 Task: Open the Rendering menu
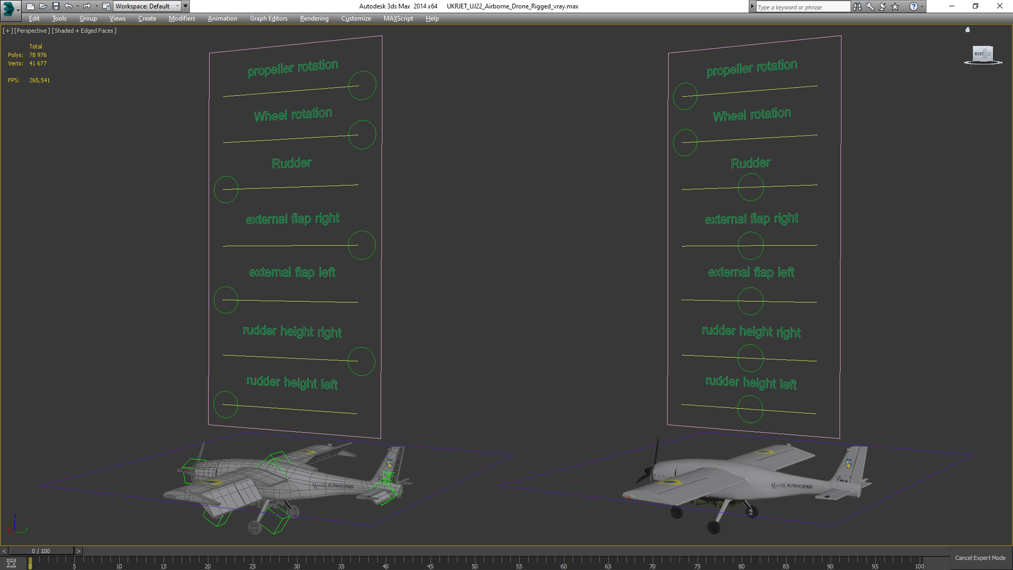(x=314, y=18)
